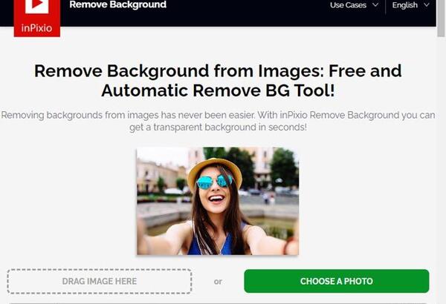Screen dimensions: 446x304
Task: Click the inPixio logo
Action: [37, 18]
